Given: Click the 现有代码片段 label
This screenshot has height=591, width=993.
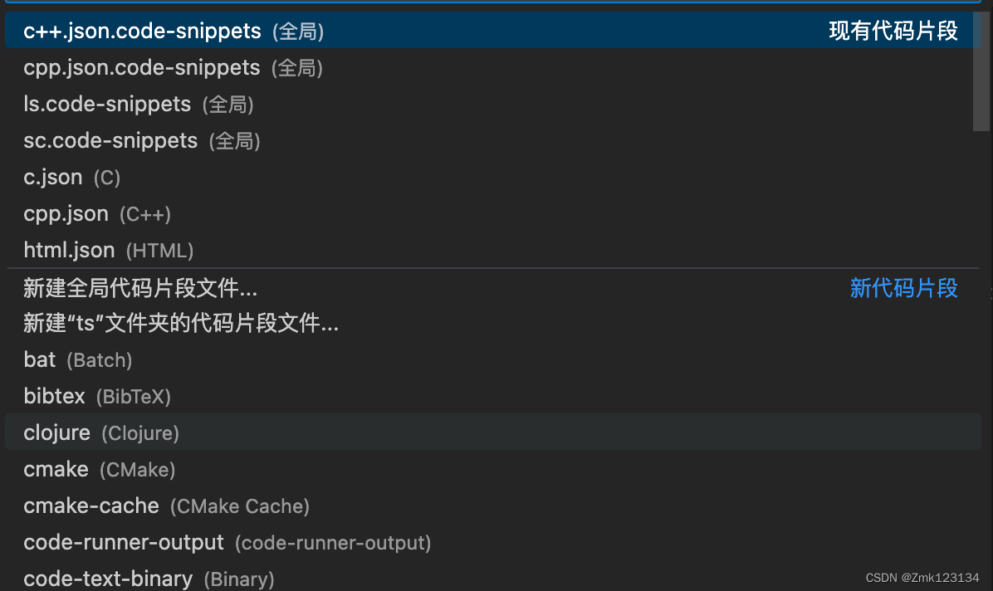Looking at the screenshot, I should [x=893, y=31].
